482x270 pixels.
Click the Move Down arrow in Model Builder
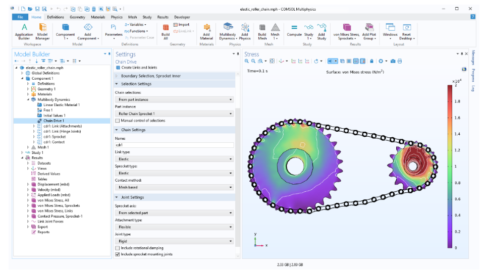coord(36,61)
